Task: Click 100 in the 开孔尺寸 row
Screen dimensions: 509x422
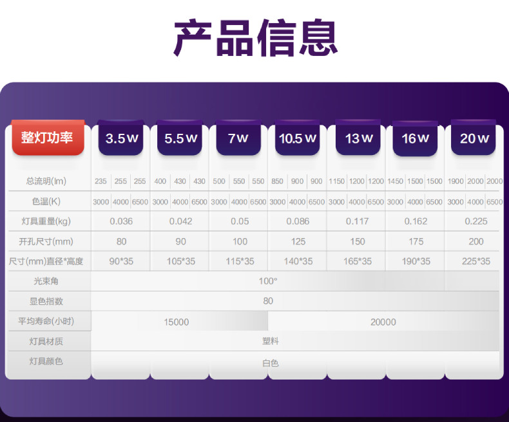Action: point(240,241)
